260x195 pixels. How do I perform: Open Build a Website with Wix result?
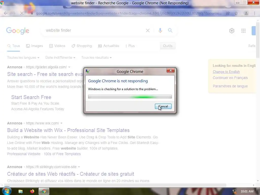68,130
